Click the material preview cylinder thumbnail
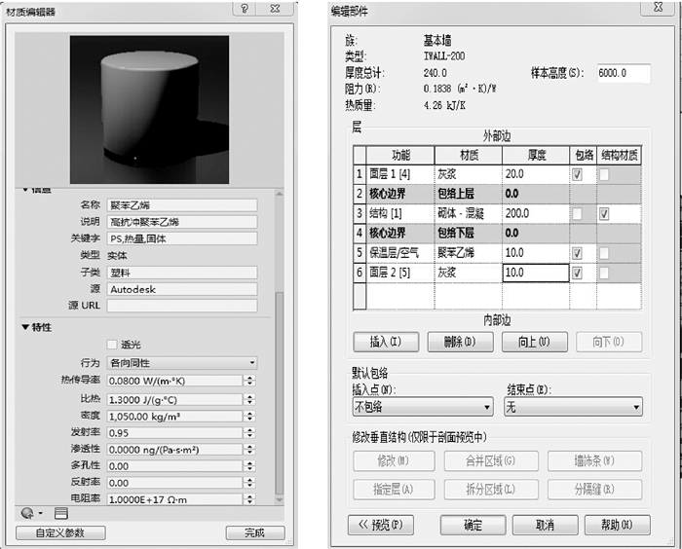The width and height of the screenshot is (682, 549). click(149, 110)
